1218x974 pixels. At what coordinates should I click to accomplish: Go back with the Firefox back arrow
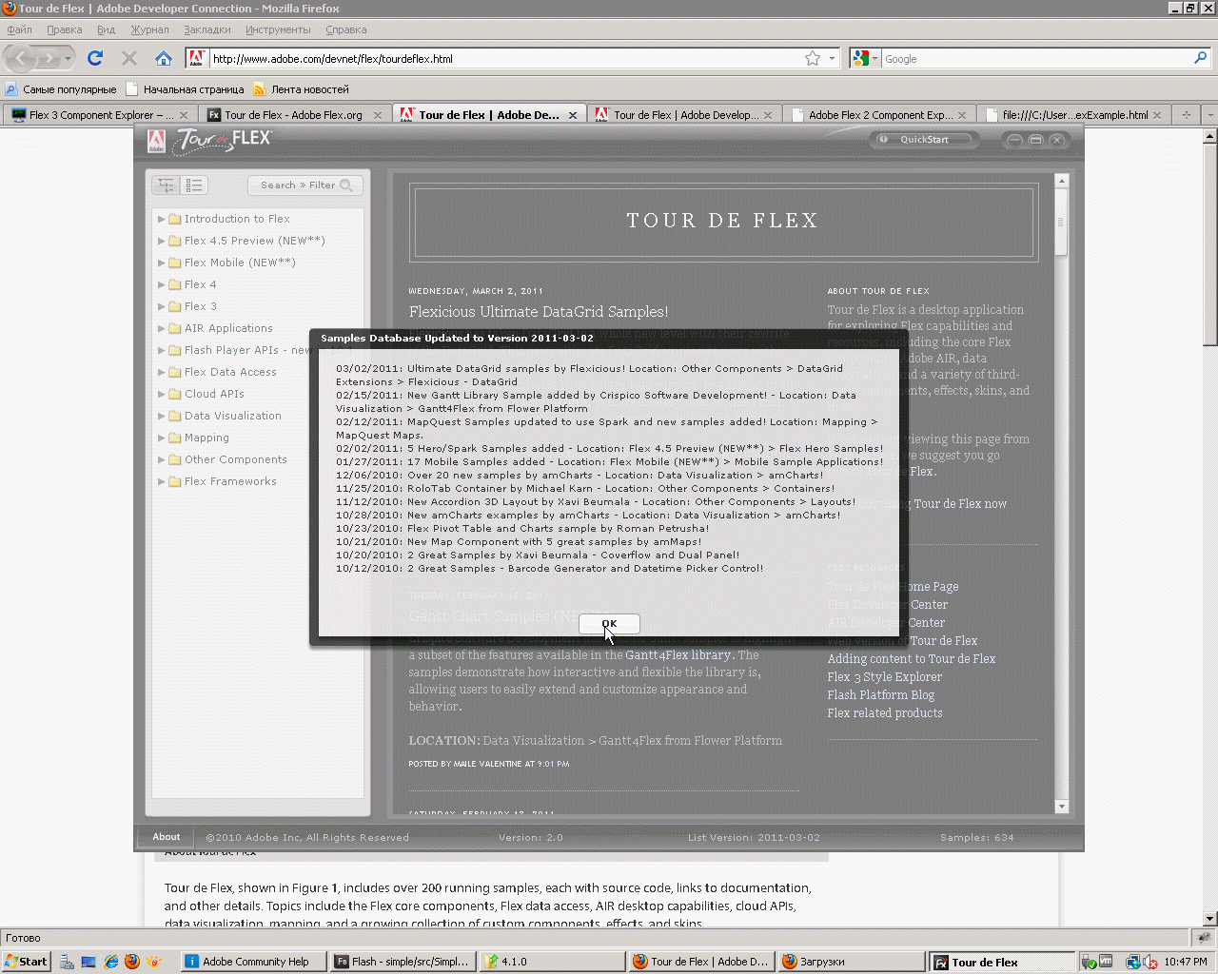click(21, 58)
